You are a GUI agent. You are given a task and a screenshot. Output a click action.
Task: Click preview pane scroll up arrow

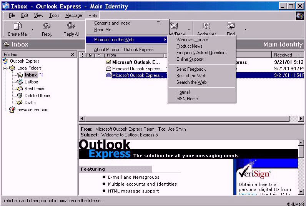(x=301, y=143)
